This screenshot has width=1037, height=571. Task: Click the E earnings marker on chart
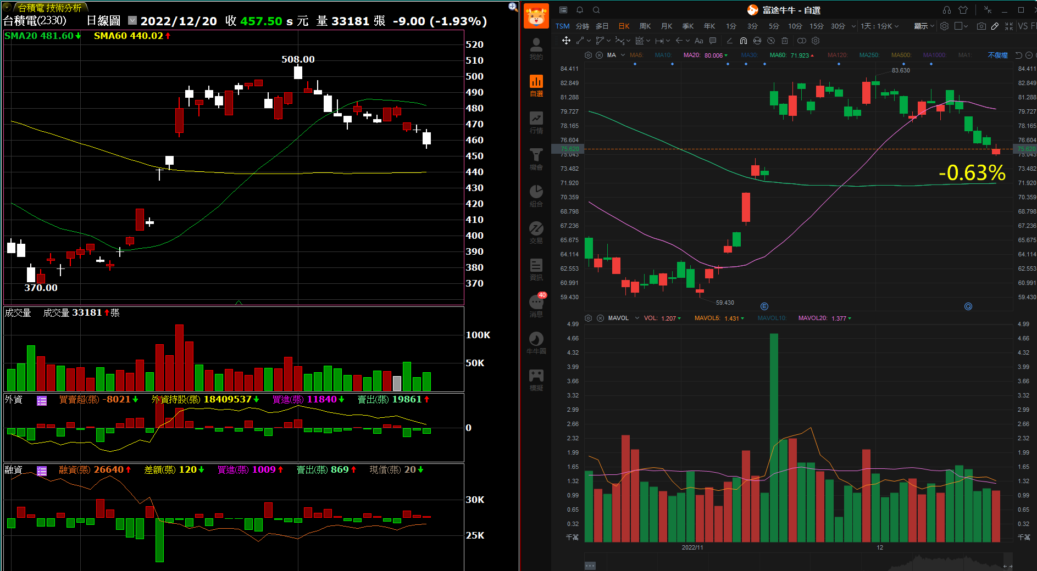(764, 306)
